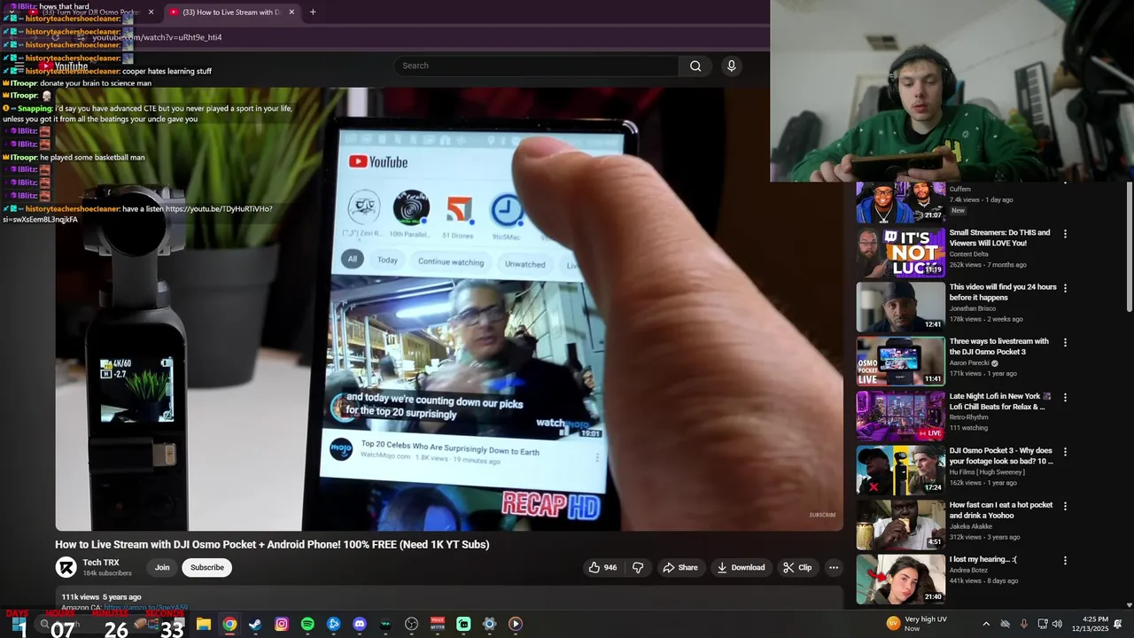Screen dimensions: 1134x638
Task: Click the Download button
Action: pos(742,567)
